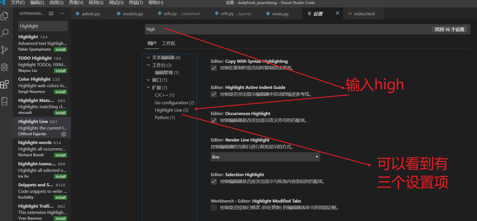
Task: Open the 选择(S) menu
Action: [57, 3]
